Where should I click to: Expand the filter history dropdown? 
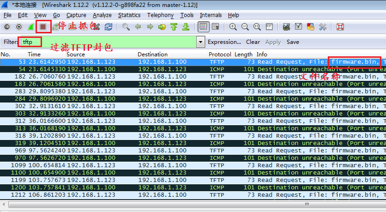(x=201, y=42)
